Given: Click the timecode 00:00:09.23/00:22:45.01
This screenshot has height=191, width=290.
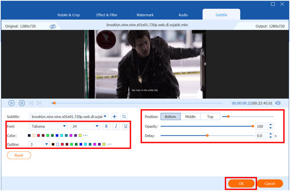Looking at the screenshot, I should (x=252, y=103).
